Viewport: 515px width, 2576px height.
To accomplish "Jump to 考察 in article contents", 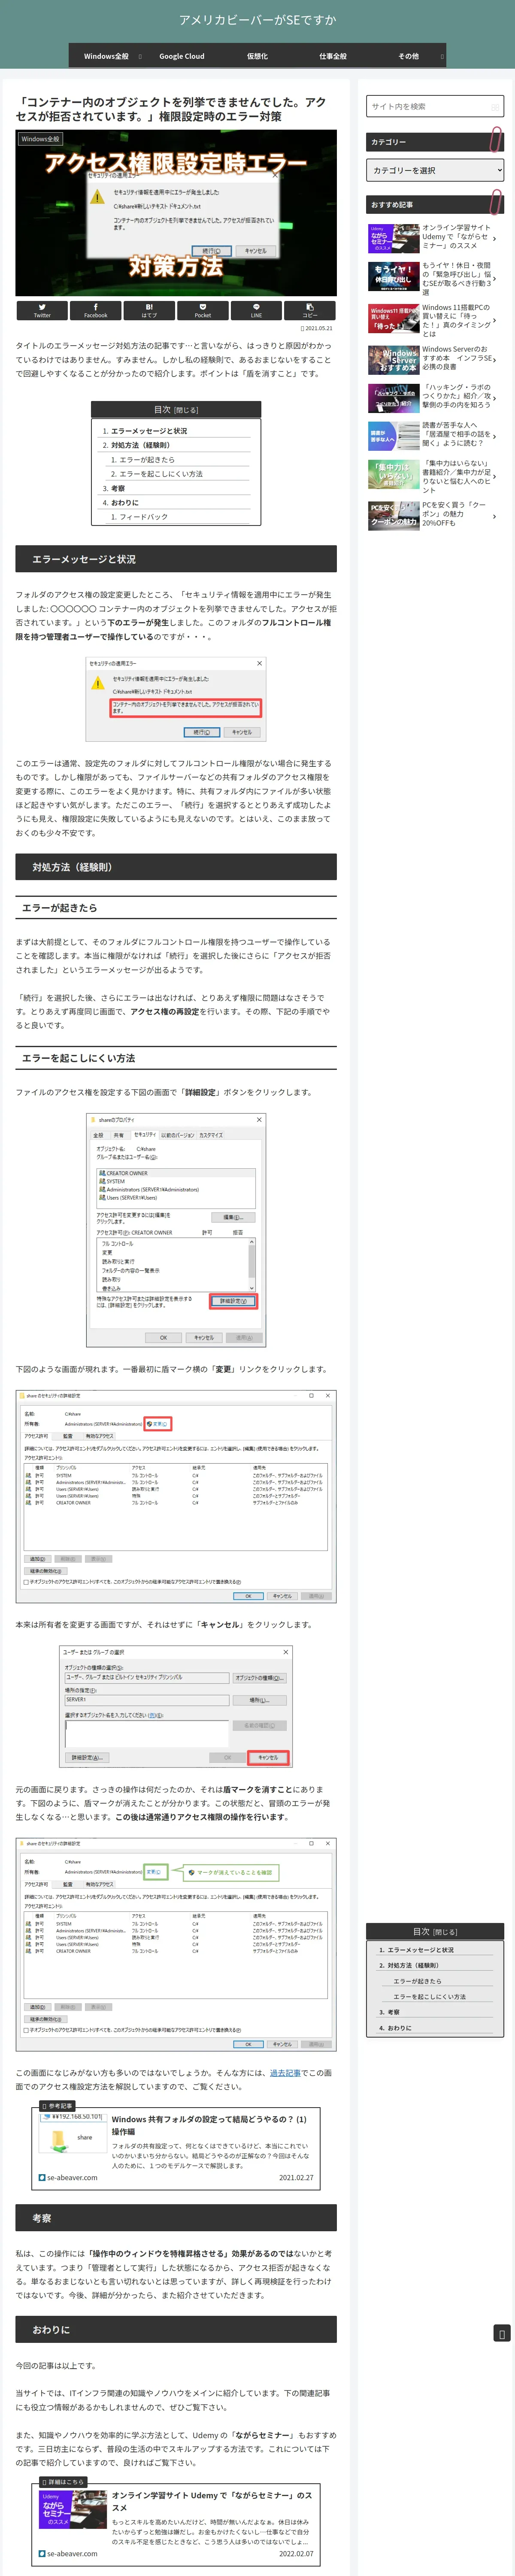I will pyautogui.click(x=117, y=488).
